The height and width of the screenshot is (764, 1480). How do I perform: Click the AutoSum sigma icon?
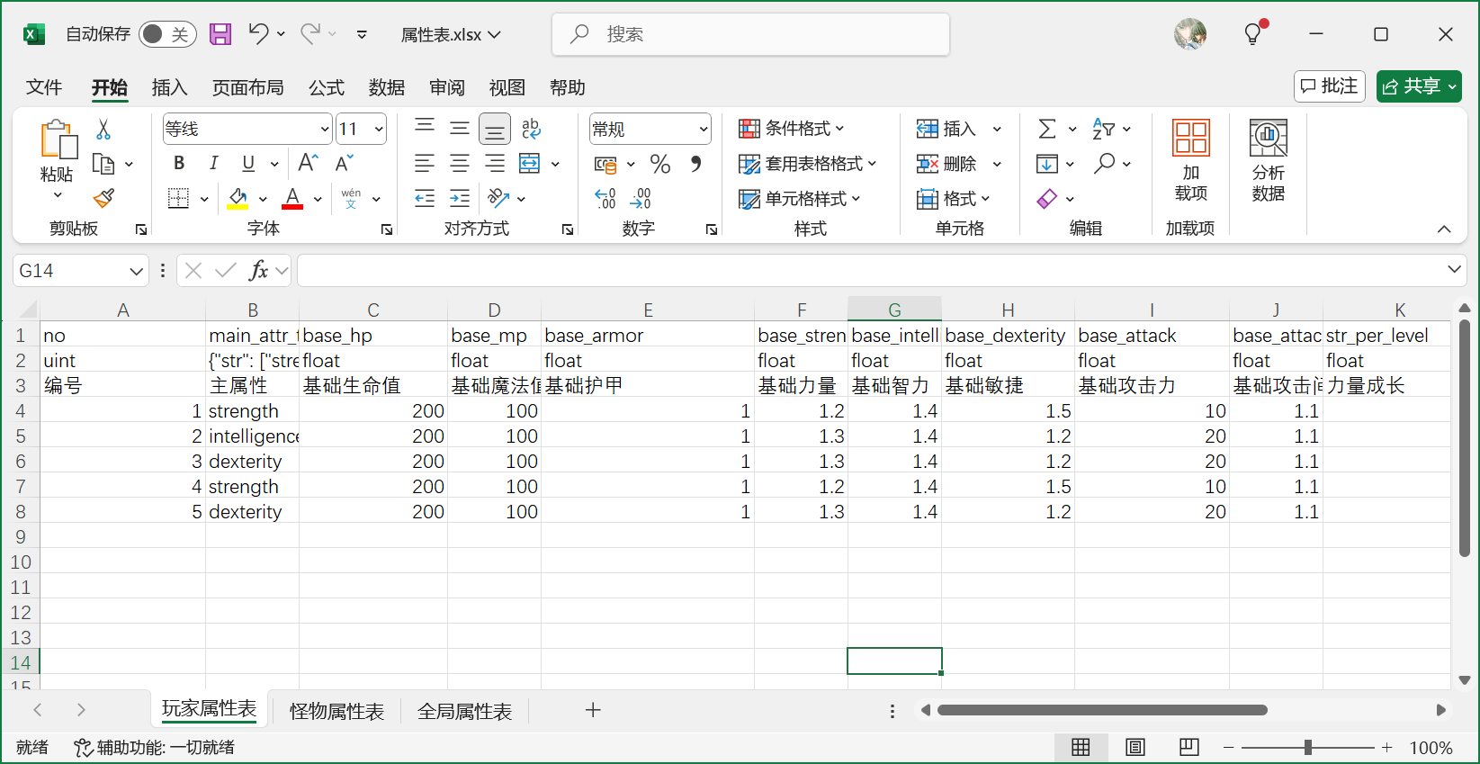[1047, 130]
